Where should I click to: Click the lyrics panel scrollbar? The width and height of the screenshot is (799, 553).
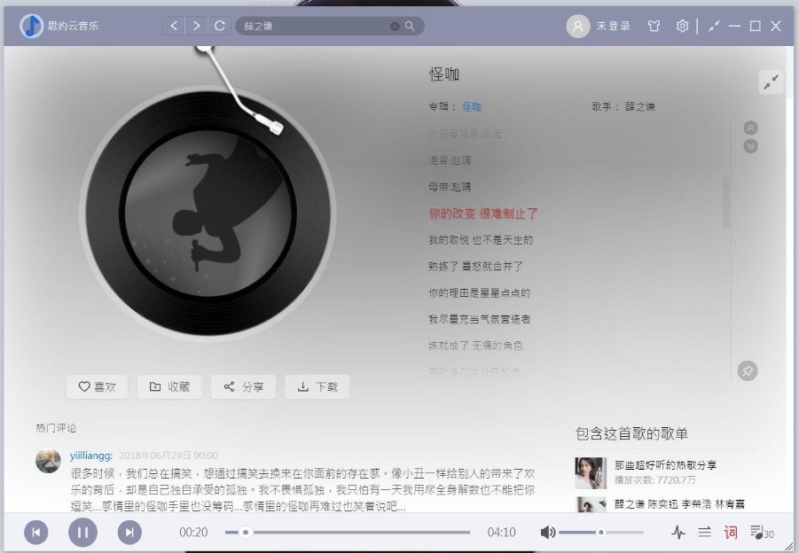[726, 202]
